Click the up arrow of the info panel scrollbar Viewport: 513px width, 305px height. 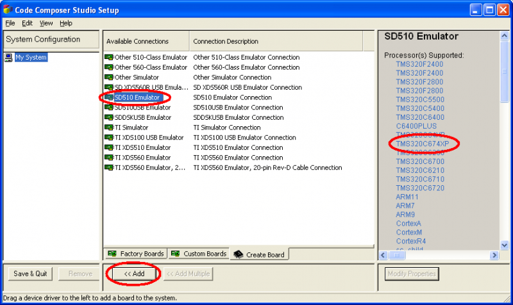[505, 36]
